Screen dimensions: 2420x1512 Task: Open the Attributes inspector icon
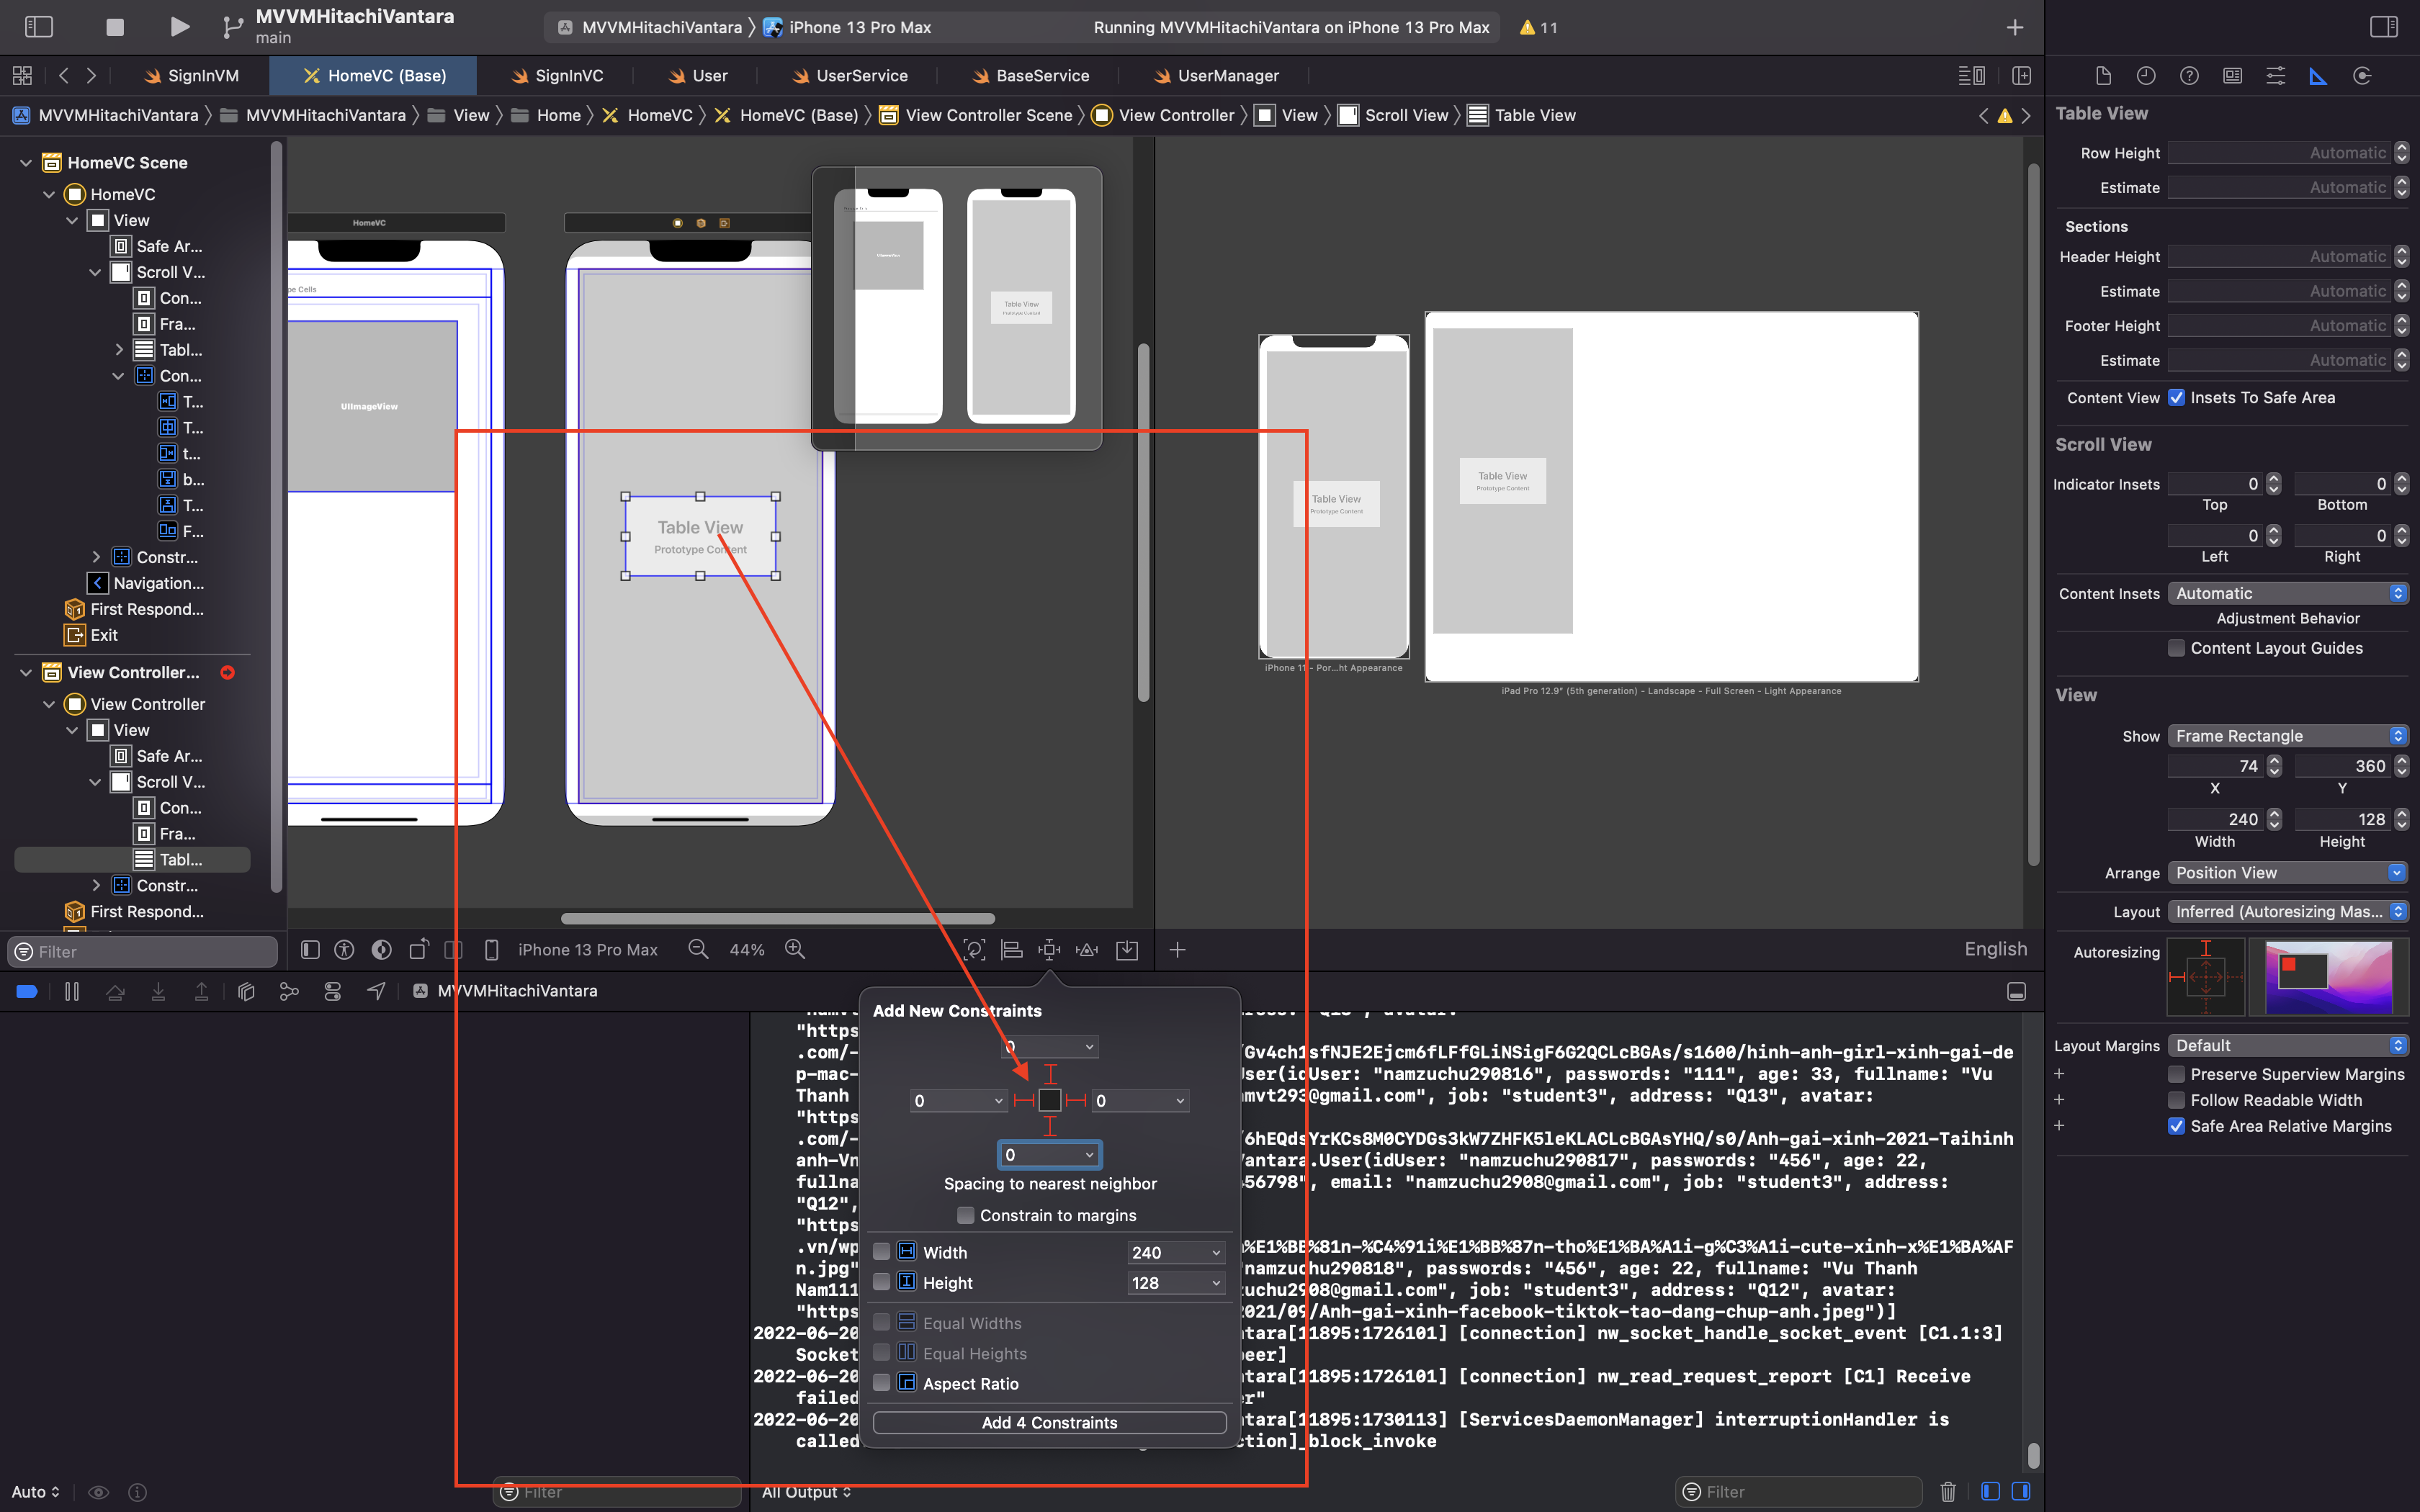(2275, 76)
